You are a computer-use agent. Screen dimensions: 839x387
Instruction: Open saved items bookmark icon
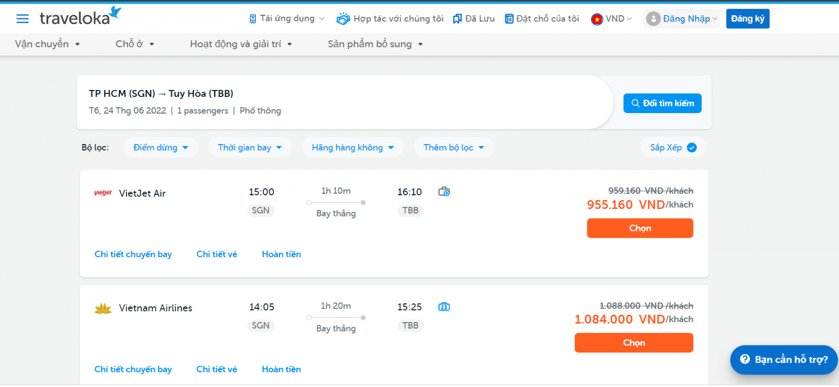[x=457, y=19]
